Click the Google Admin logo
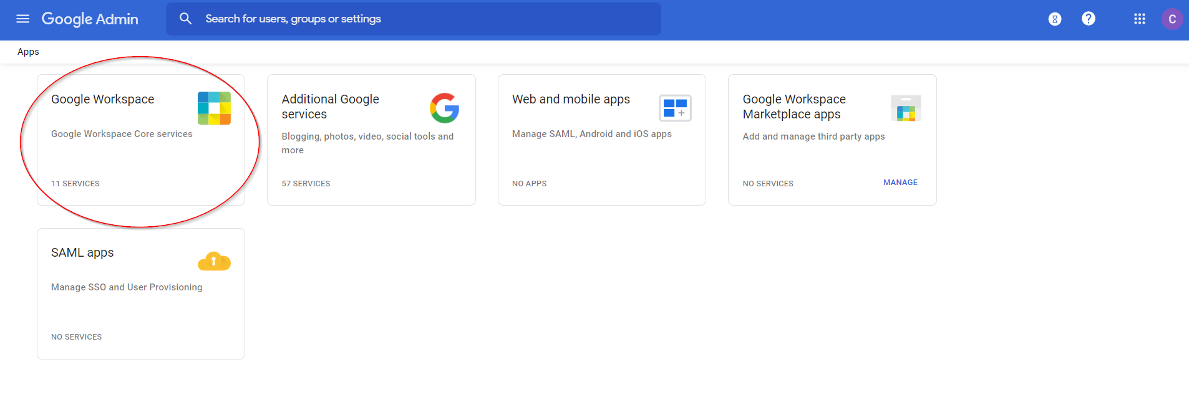1189x410 pixels. 90,19
